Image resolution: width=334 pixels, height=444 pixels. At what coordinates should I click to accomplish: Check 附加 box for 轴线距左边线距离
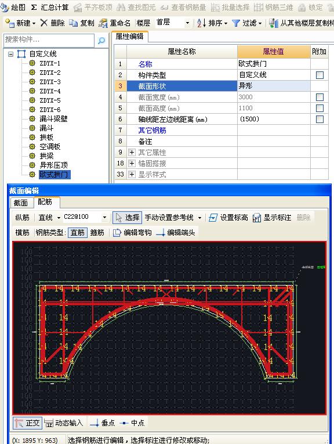click(320, 119)
